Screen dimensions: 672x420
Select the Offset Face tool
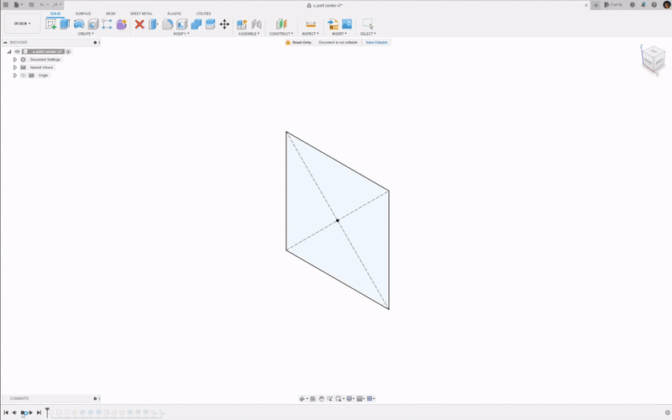pyautogui.click(x=210, y=24)
